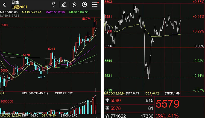The width and height of the screenshot is (205, 118).
Task: Tap the 5178 peak price label
Action: tap(27, 55)
